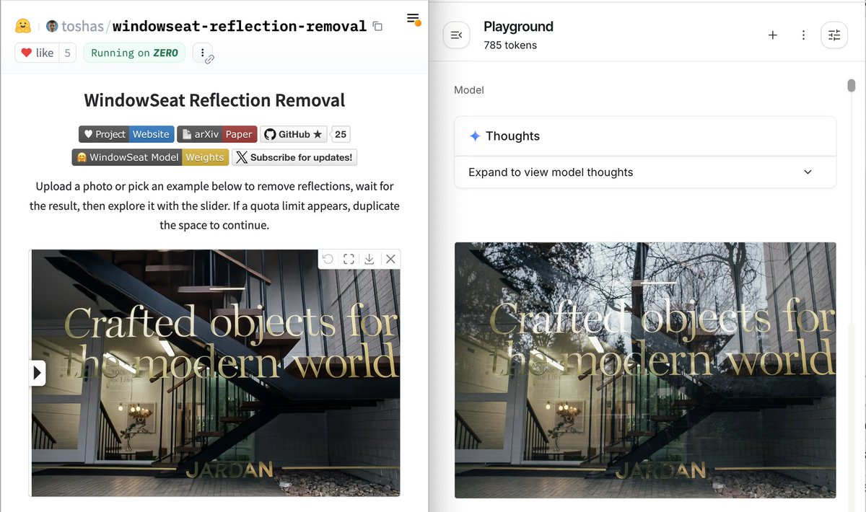Collapse the Playground sidebar panel
Screen dimensions: 866x512
tap(456, 35)
